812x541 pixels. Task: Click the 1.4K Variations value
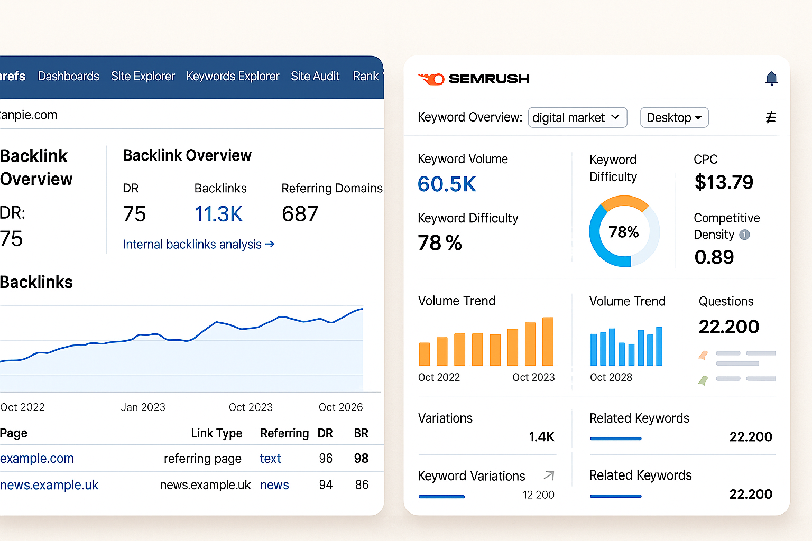tap(541, 436)
